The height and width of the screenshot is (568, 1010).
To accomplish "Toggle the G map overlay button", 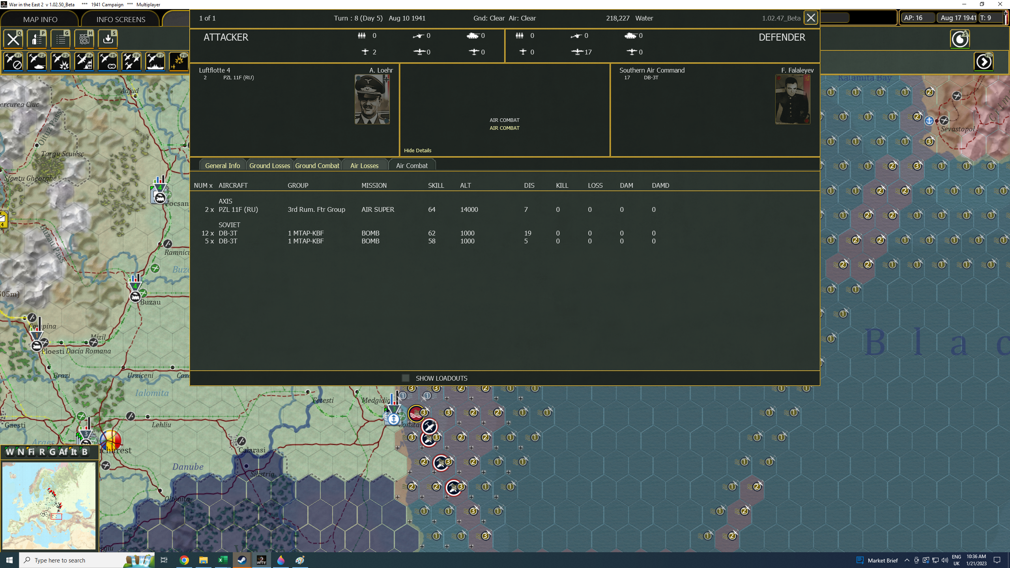I will [52, 452].
